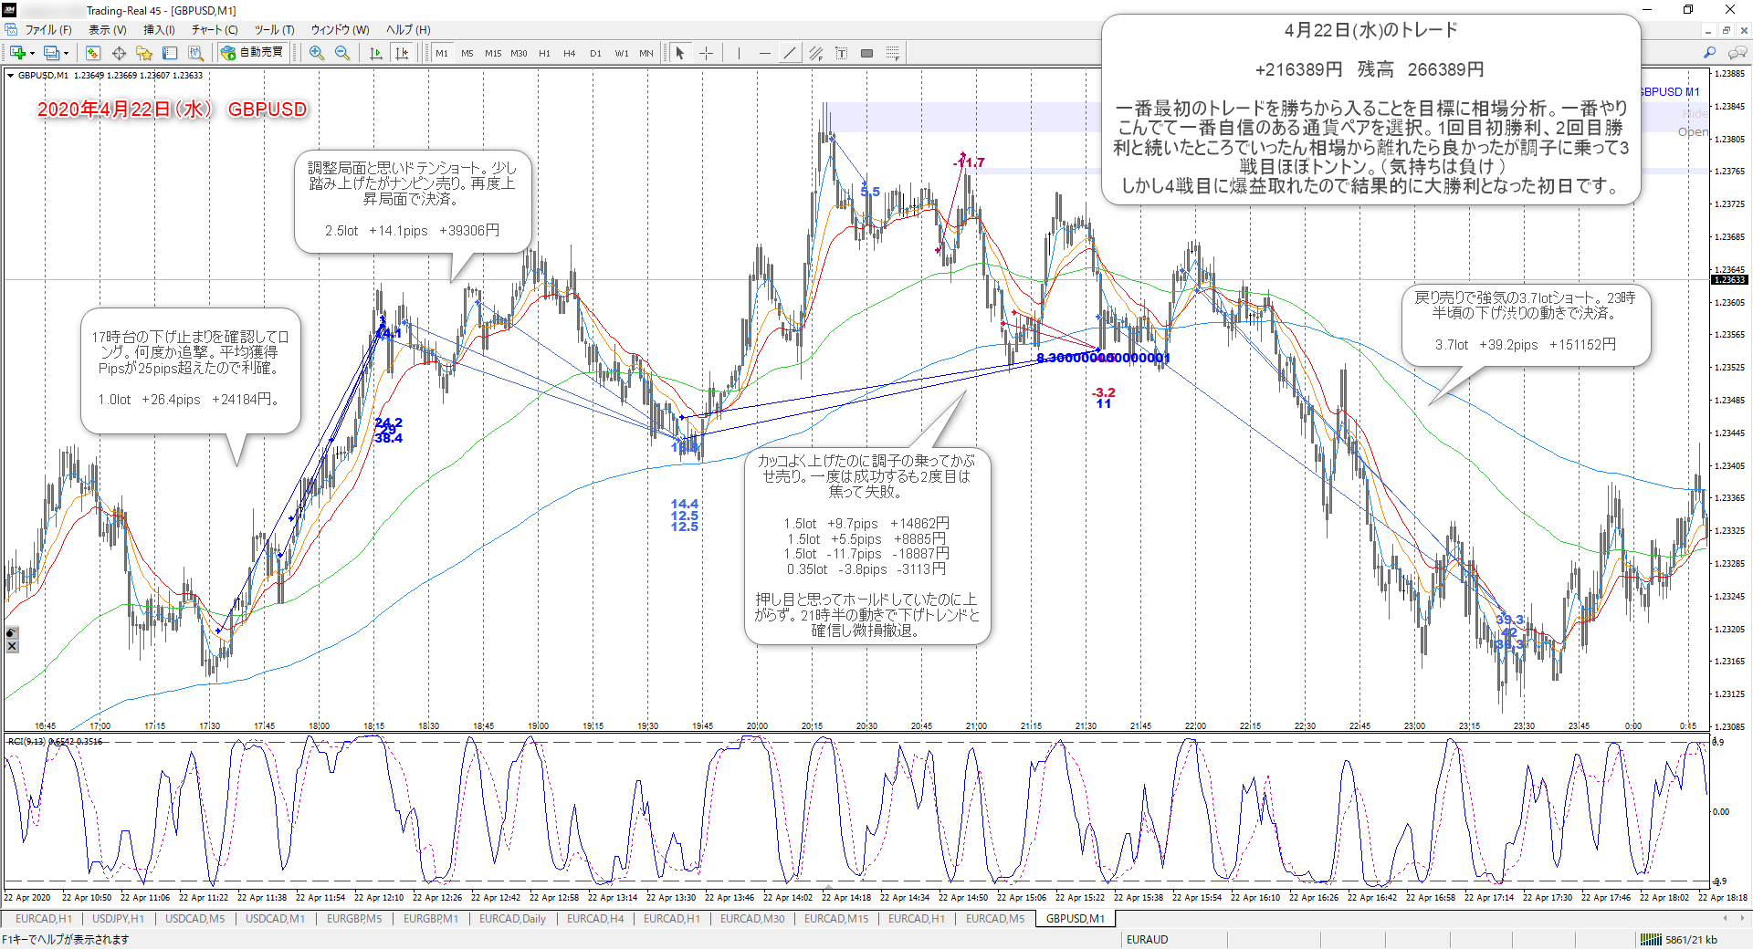Select the Crosshair cursor tool
The height and width of the screenshot is (949, 1753).
[706, 53]
